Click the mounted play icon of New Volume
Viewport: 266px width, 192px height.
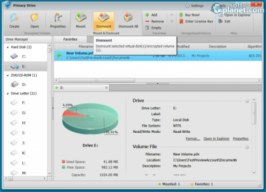pyautogui.click(x=59, y=55)
